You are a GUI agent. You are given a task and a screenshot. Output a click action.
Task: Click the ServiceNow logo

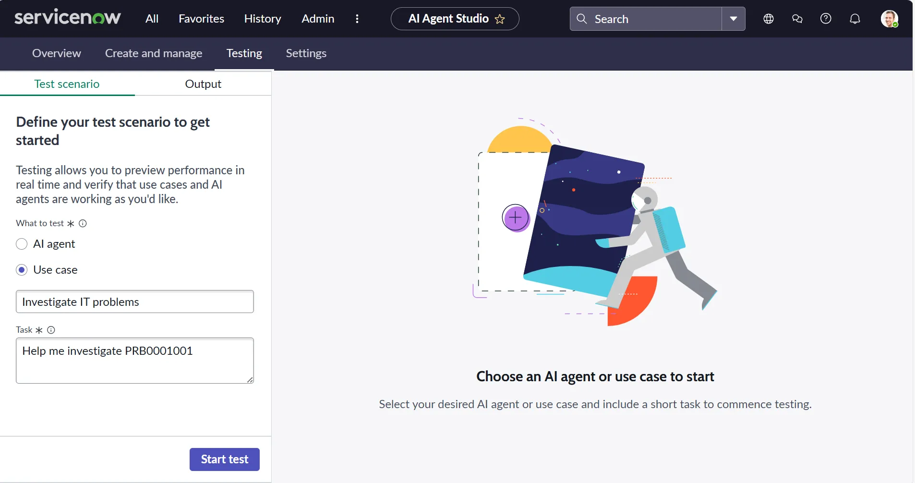tap(67, 18)
